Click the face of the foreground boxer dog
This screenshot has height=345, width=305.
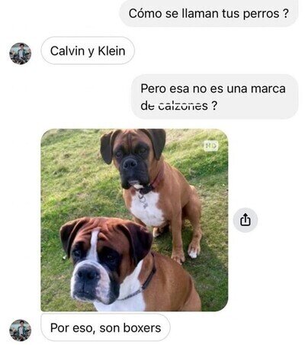[98, 265]
